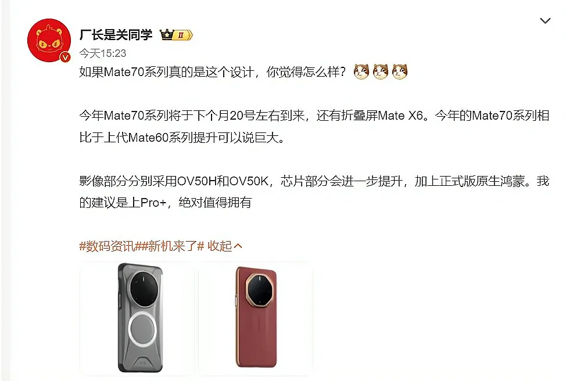Click the second cat emoji
This screenshot has height=381, width=566.
click(381, 71)
